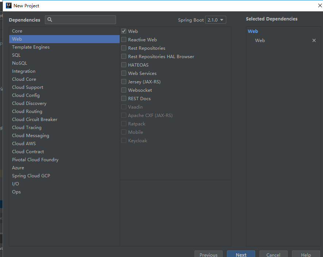Proceed with the Next button
The height and width of the screenshot is (257, 323).
[241, 254]
